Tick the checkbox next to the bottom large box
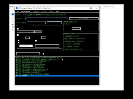The height and width of the screenshot is (99, 133). [x=44, y=54]
